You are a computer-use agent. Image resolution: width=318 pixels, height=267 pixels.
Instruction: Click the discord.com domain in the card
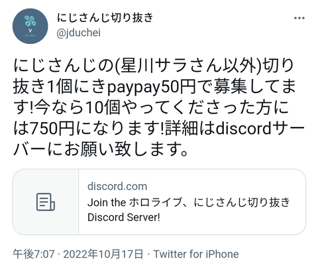click(x=117, y=186)
